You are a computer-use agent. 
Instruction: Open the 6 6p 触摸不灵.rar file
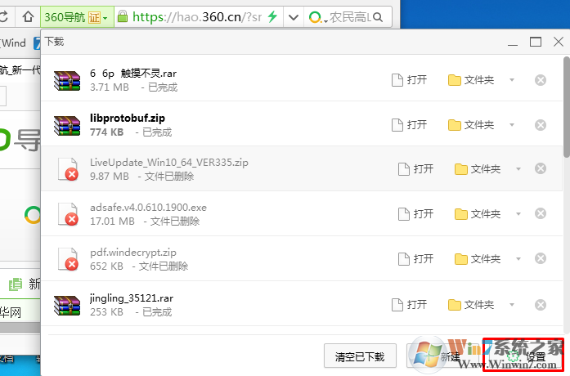[410, 80]
